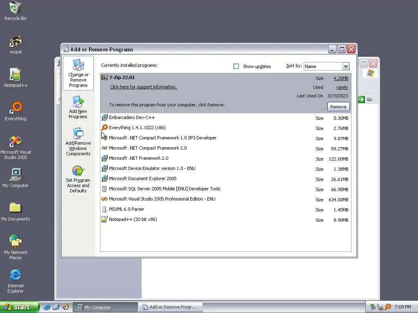The height and width of the screenshot is (313, 418).
Task: Switch to My Computer taskbar button
Action: pos(105,307)
